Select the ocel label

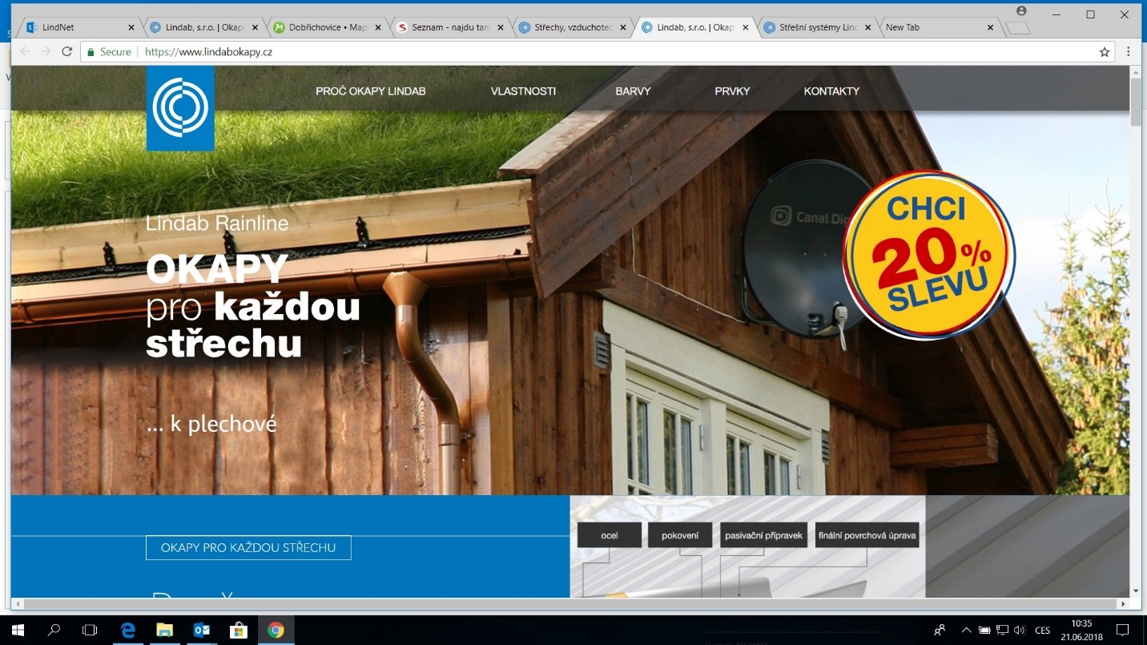click(610, 535)
